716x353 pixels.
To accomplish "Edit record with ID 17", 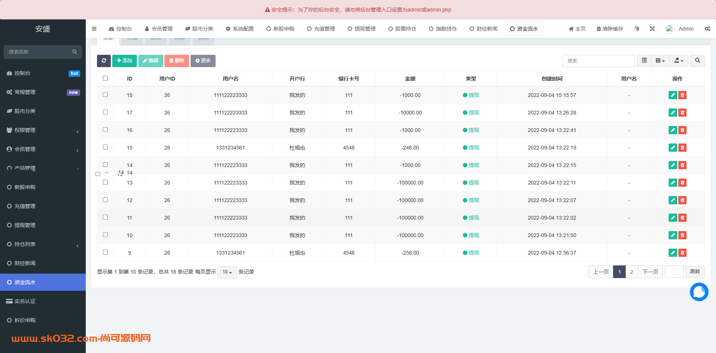I will click(673, 113).
